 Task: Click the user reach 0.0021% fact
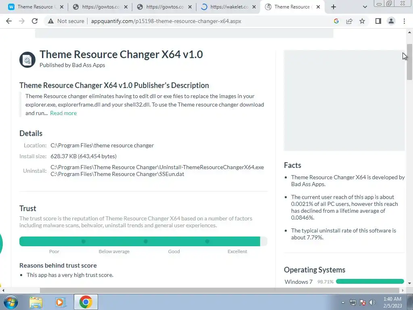(344, 207)
